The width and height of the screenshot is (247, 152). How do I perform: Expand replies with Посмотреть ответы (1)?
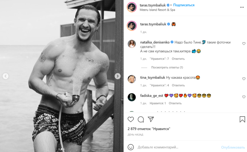167,67
